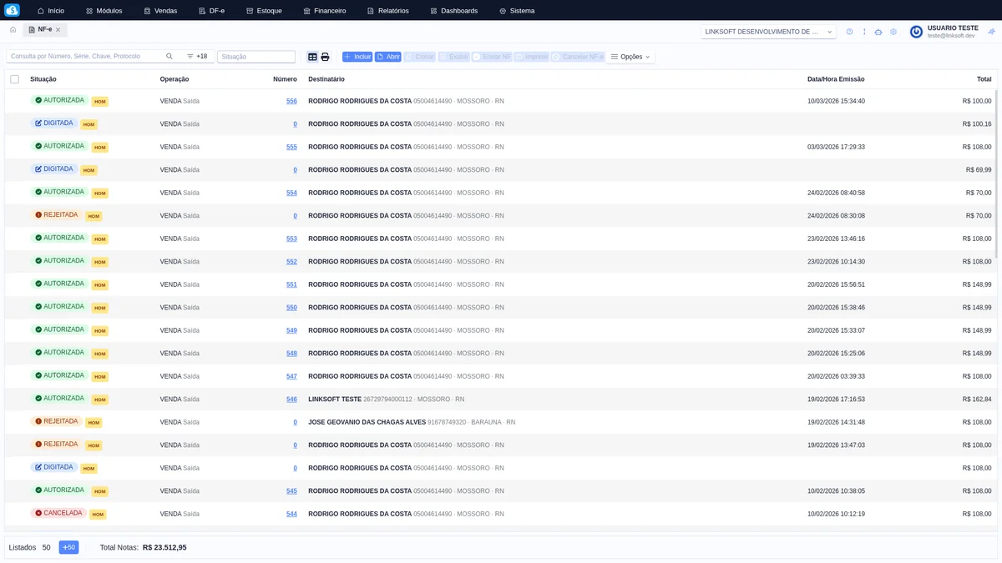Image resolution: width=1002 pixels, height=563 pixels.
Task: Click the pin icon next to the user name
Action: (x=991, y=32)
